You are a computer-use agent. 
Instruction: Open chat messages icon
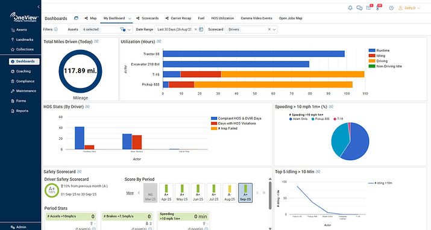359,8
